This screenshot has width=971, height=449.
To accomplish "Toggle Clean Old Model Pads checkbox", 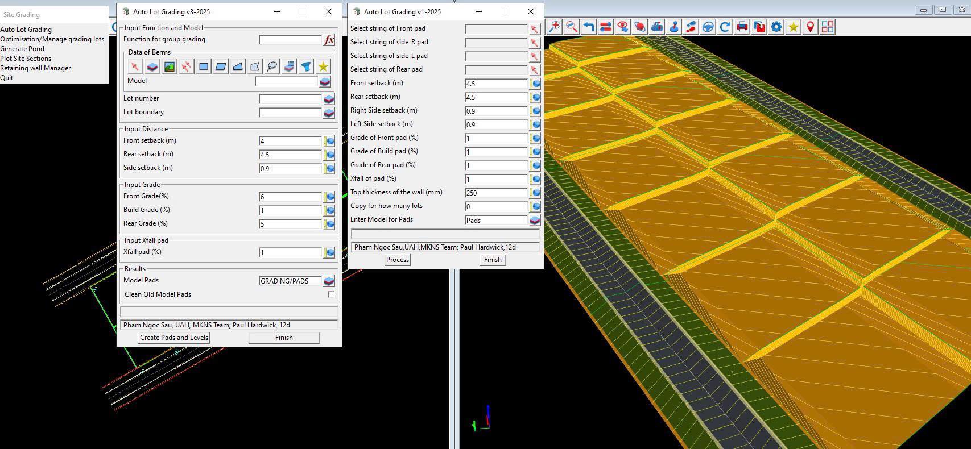I will pyautogui.click(x=331, y=294).
